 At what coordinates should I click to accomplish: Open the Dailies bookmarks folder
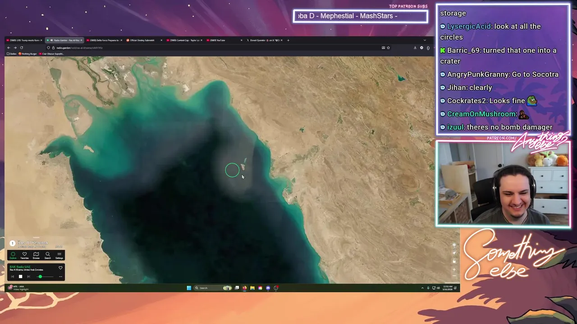tap(12, 54)
